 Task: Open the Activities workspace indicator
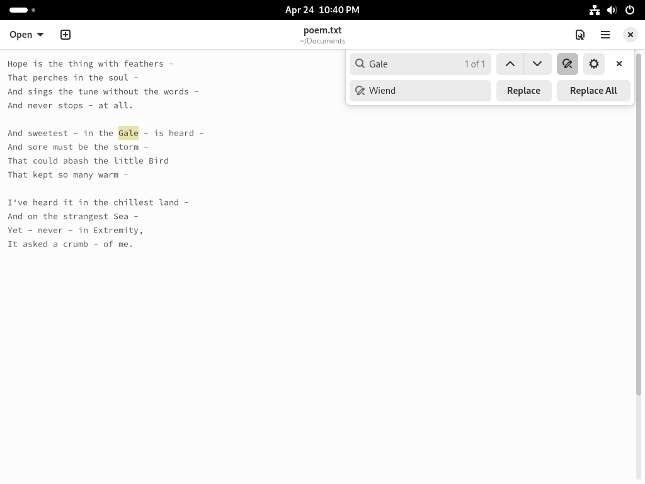click(x=22, y=10)
